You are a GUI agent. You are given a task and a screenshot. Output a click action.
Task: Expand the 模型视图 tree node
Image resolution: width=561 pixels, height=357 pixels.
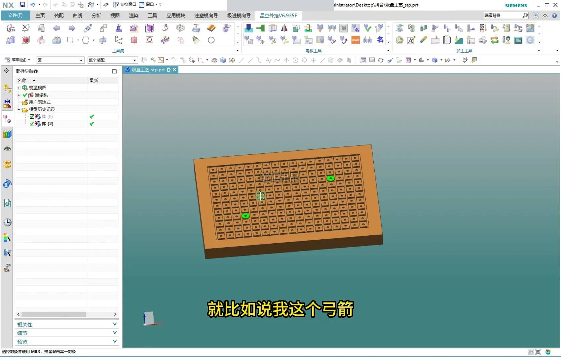pyautogui.click(x=19, y=88)
